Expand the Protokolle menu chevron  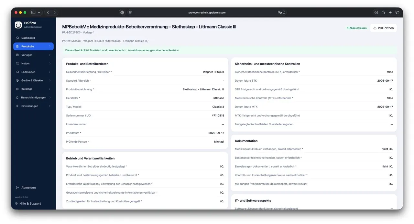[x=50, y=46]
